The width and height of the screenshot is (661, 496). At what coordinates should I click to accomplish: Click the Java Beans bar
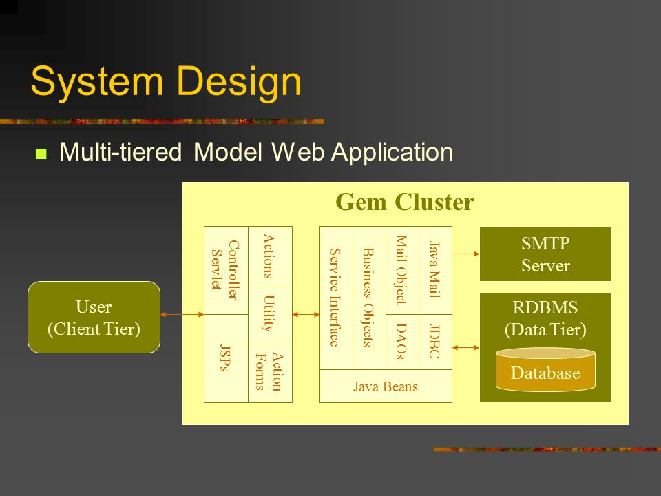(386, 386)
